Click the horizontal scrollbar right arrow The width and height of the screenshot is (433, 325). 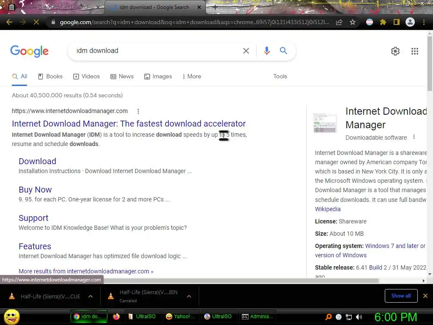pos(424,281)
